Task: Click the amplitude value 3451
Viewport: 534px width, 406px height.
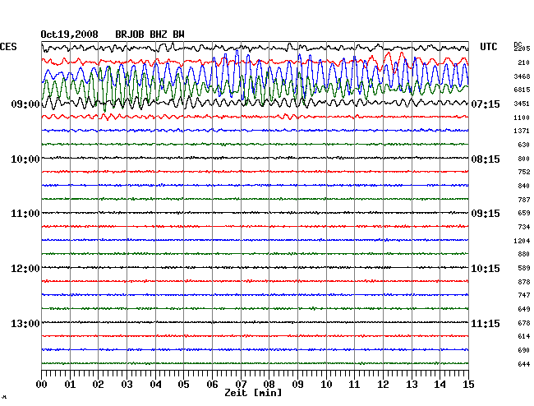Action: coord(522,104)
